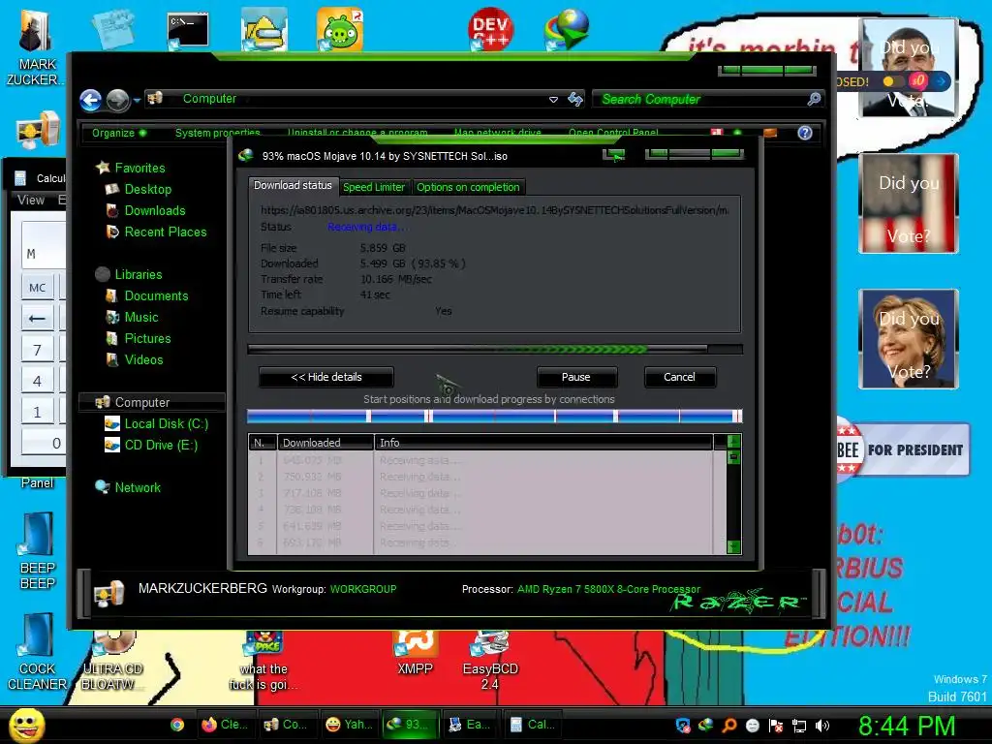The width and height of the screenshot is (992, 744).
Task: Open the Angry Birds pig desktop icon
Action: coord(340,29)
